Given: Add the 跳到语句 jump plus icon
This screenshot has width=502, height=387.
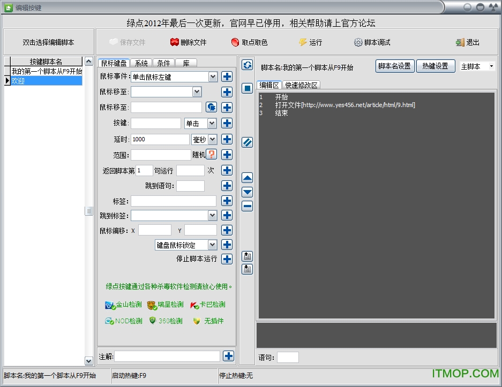Looking at the screenshot, I should (x=227, y=186).
